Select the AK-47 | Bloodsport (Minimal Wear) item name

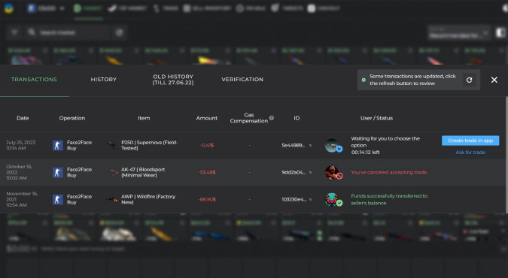pyautogui.click(x=143, y=172)
